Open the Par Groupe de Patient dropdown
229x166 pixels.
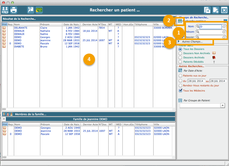click(x=222, y=105)
